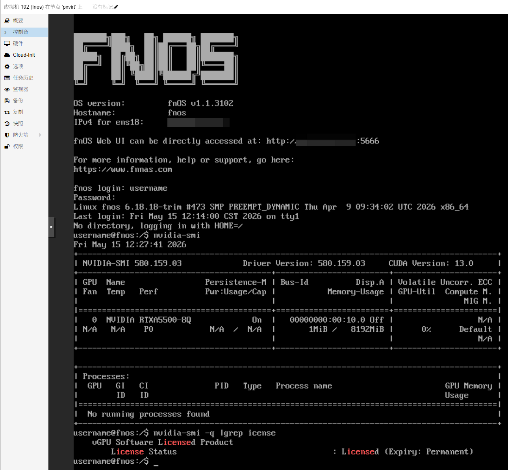
Task: Click the 'No directory, logging in' message
Action: coord(158,226)
